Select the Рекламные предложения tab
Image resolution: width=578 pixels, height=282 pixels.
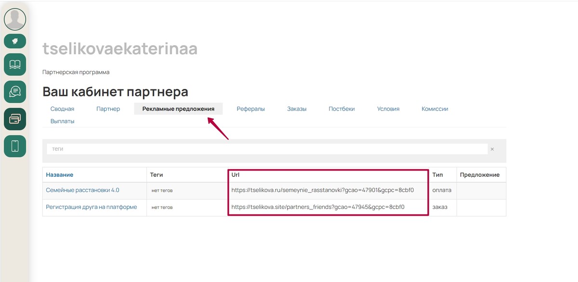(178, 109)
